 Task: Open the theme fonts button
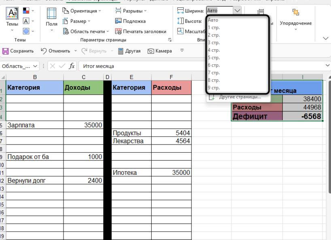pyautogui.click(x=28, y=21)
